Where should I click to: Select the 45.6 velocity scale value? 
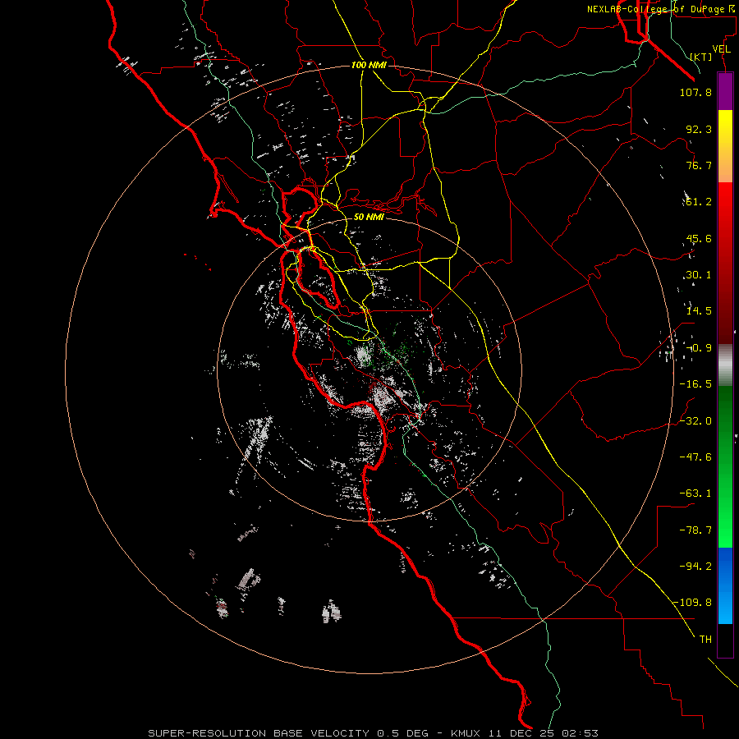click(699, 238)
